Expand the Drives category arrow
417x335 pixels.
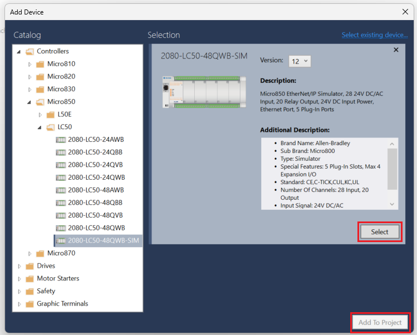19,266
